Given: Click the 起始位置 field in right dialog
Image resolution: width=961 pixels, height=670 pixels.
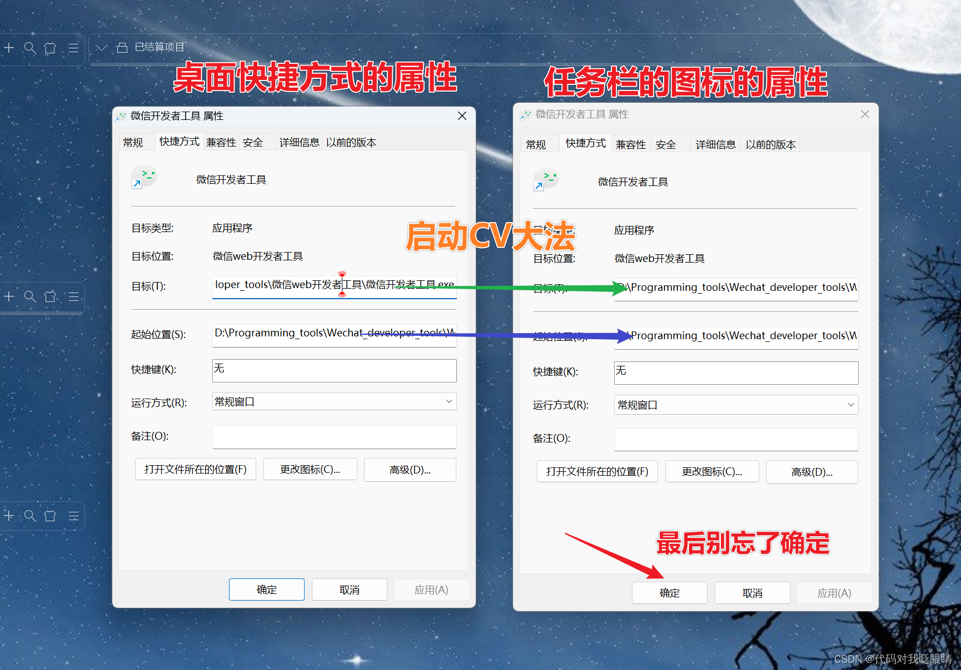Looking at the screenshot, I should coord(736,337).
